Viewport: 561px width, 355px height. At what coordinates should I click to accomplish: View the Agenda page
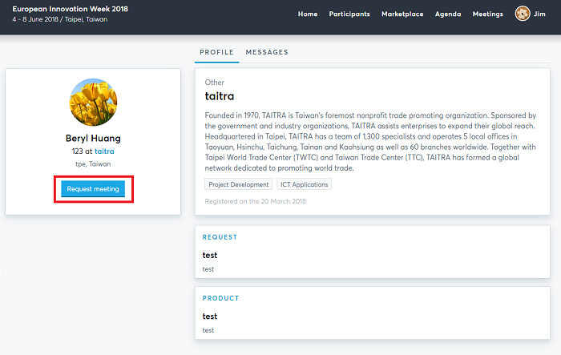448,14
